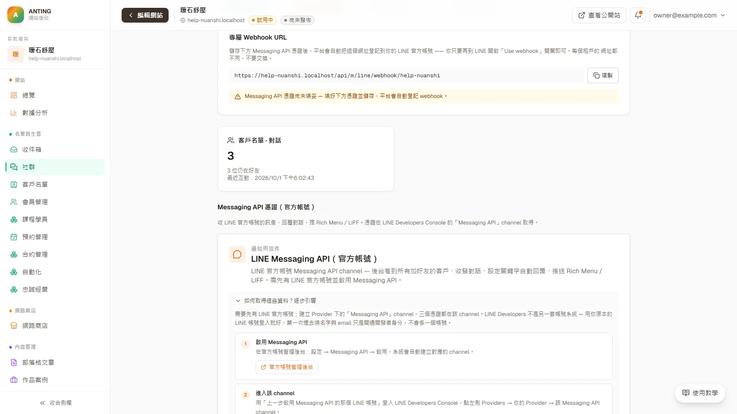
Task: Click the 啟用 Messaging API step title
Action: click(281, 342)
